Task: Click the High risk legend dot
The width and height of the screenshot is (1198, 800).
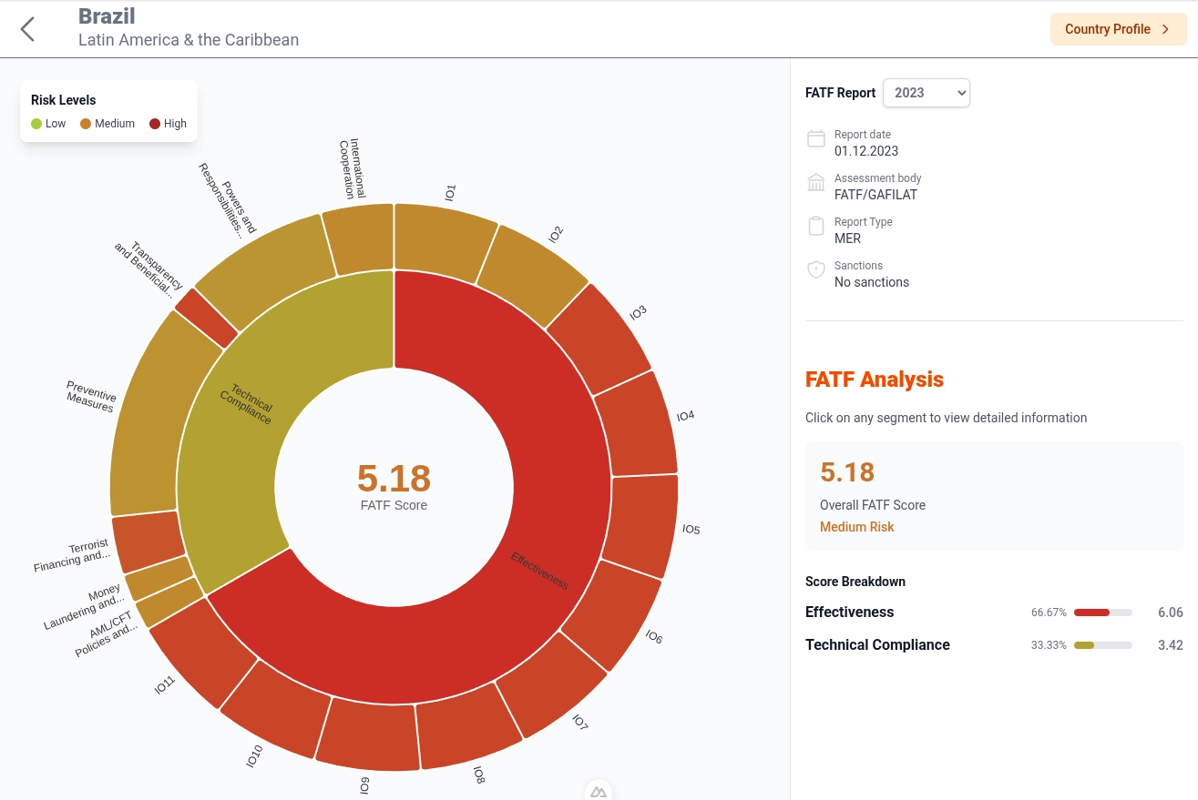Action: click(x=155, y=124)
